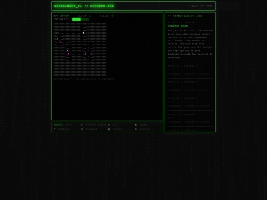
Task: Click the secret symbol in legend
Action: tap(109, 129)
